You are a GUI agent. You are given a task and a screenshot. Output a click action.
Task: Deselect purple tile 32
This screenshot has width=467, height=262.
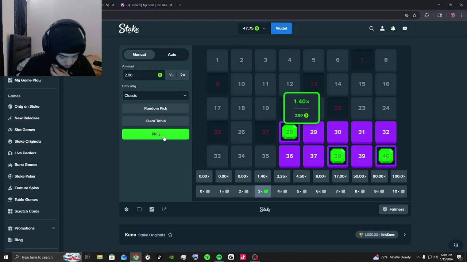[386, 132]
